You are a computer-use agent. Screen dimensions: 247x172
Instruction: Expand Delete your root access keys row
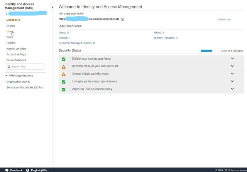(232, 58)
